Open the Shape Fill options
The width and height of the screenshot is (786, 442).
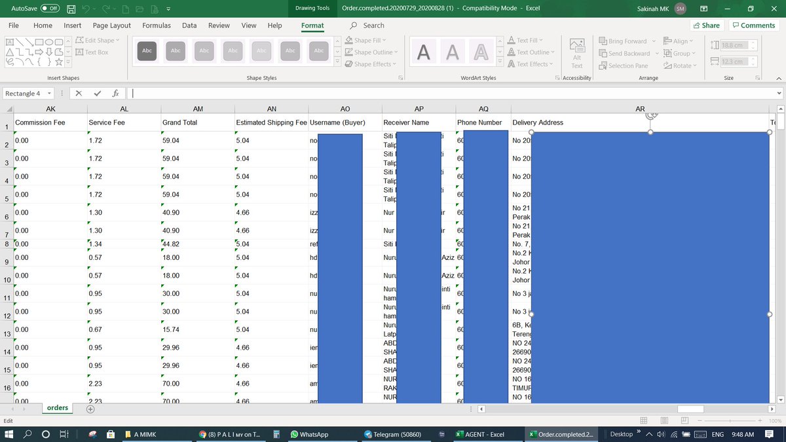364,40
